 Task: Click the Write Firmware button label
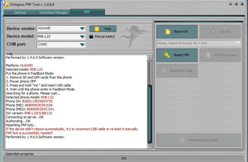point(225,55)
